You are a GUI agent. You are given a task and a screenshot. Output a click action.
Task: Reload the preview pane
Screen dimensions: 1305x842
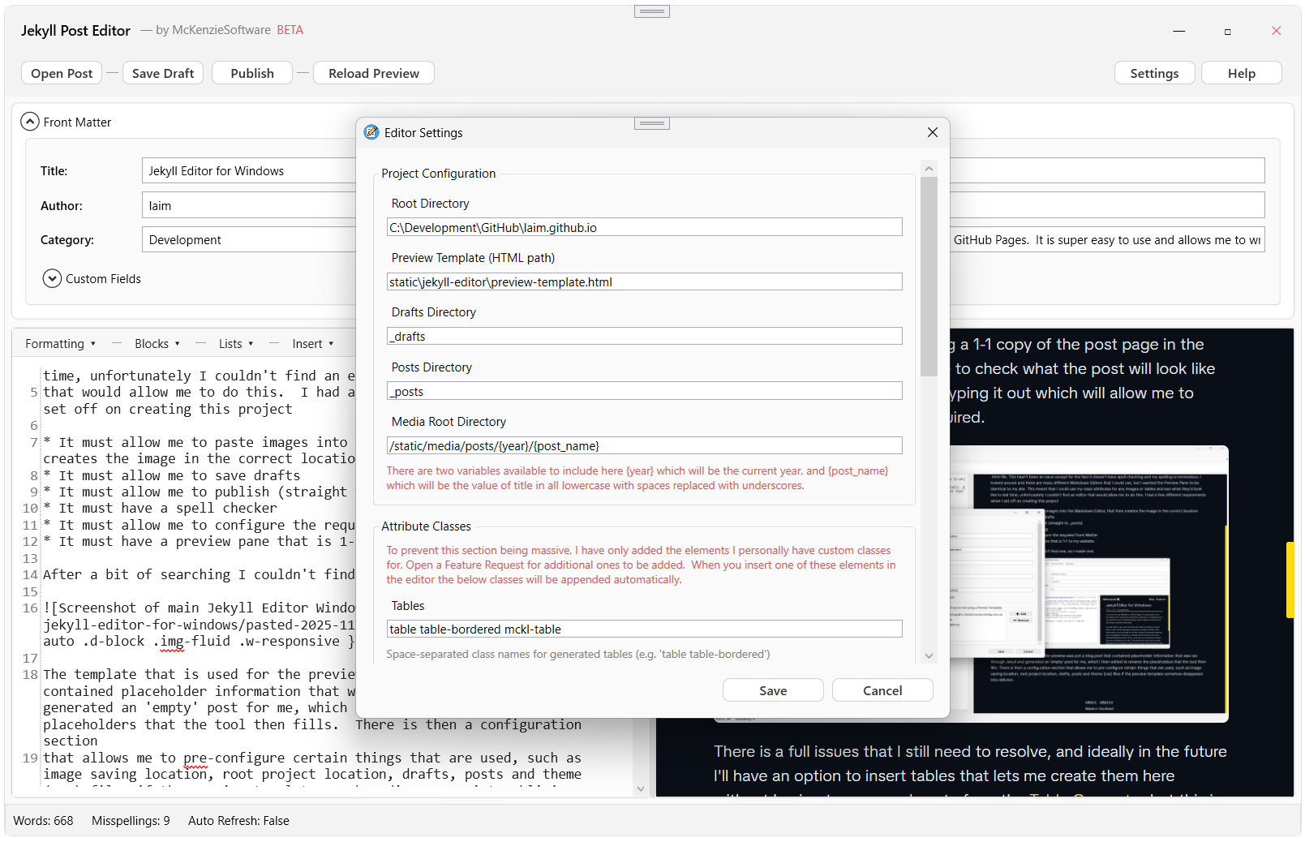point(373,72)
